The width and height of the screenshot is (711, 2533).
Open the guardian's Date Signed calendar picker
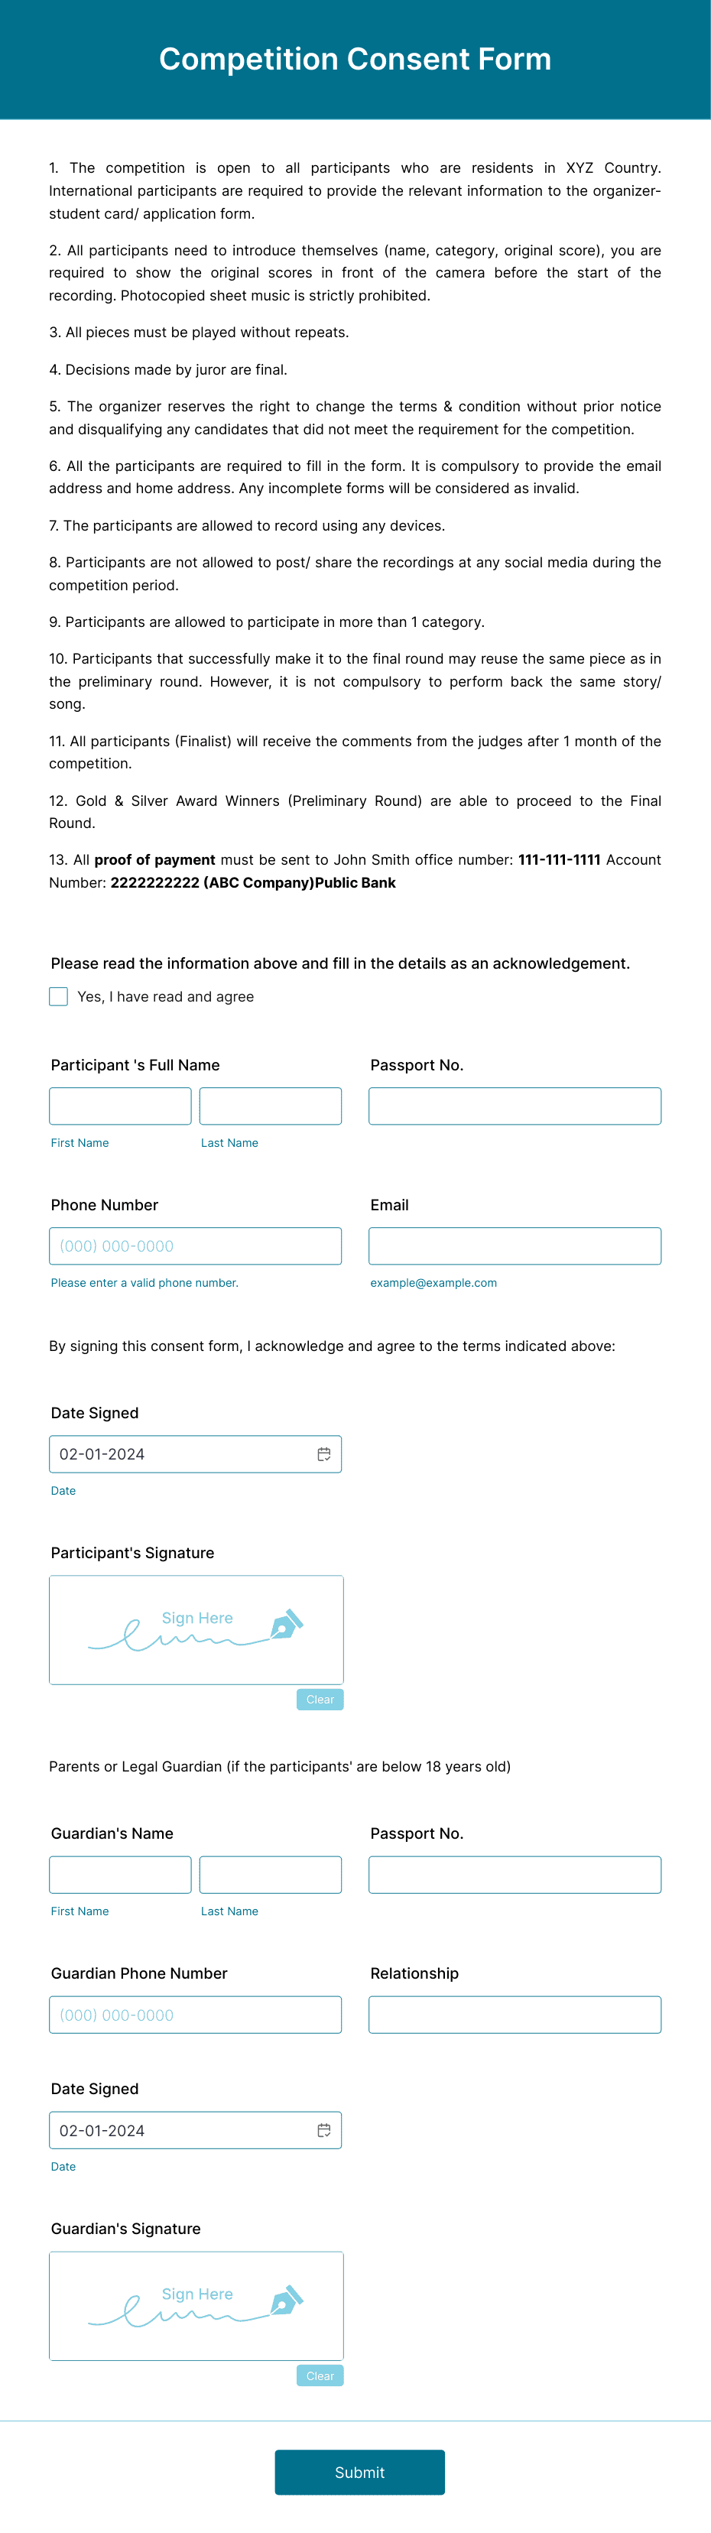[324, 2130]
